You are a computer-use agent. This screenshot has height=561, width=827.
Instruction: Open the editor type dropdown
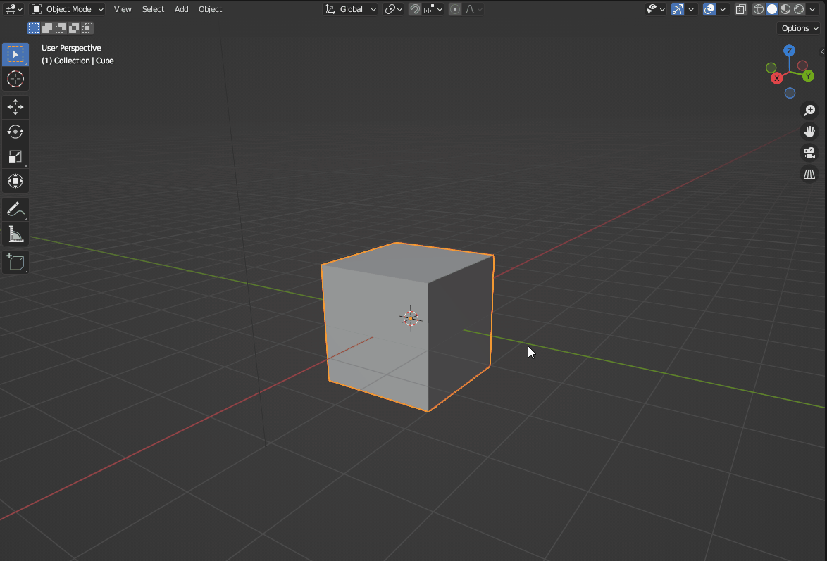coord(13,9)
